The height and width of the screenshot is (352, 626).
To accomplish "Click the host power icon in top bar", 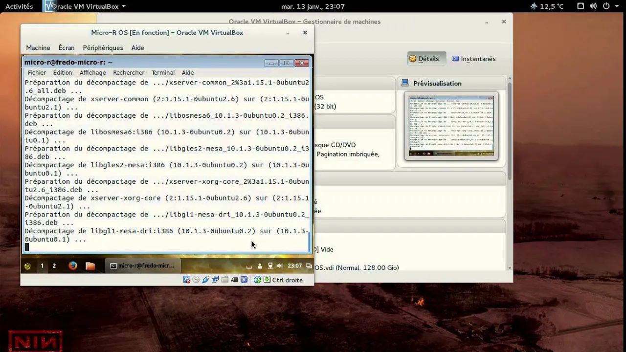I will tap(606, 6).
